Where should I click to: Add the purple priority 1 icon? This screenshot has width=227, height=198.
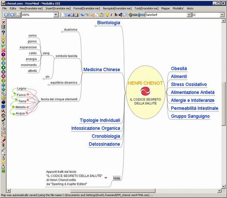point(3,55)
